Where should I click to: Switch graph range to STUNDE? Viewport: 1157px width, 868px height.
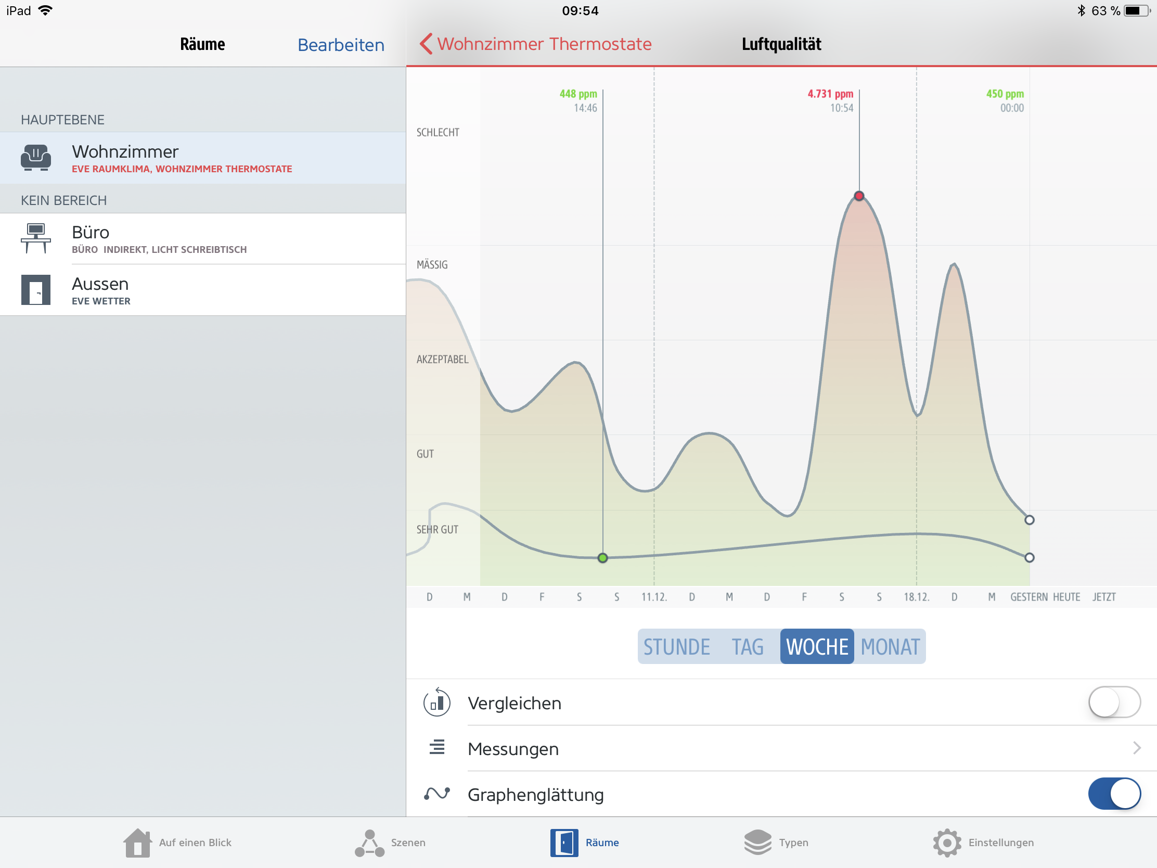click(676, 647)
